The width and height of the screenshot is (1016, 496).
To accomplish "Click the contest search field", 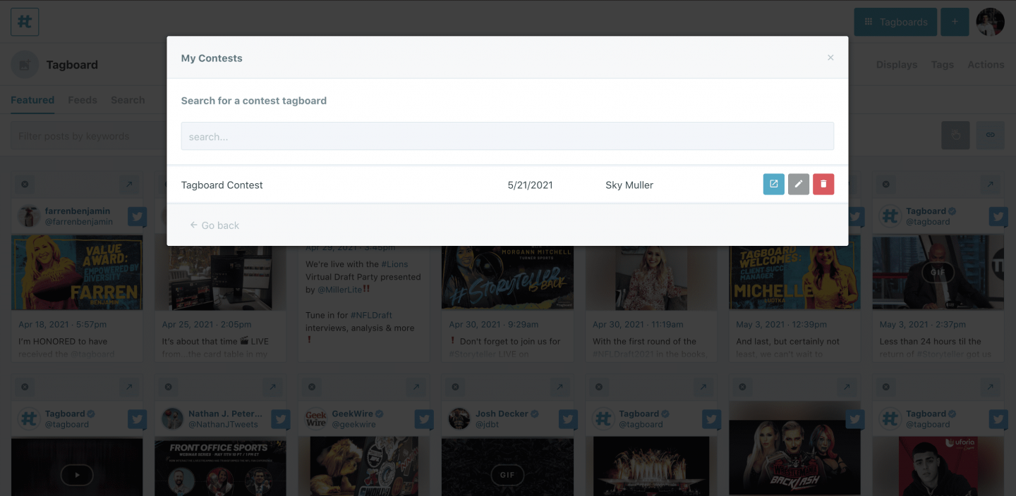I will click(x=507, y=135).
